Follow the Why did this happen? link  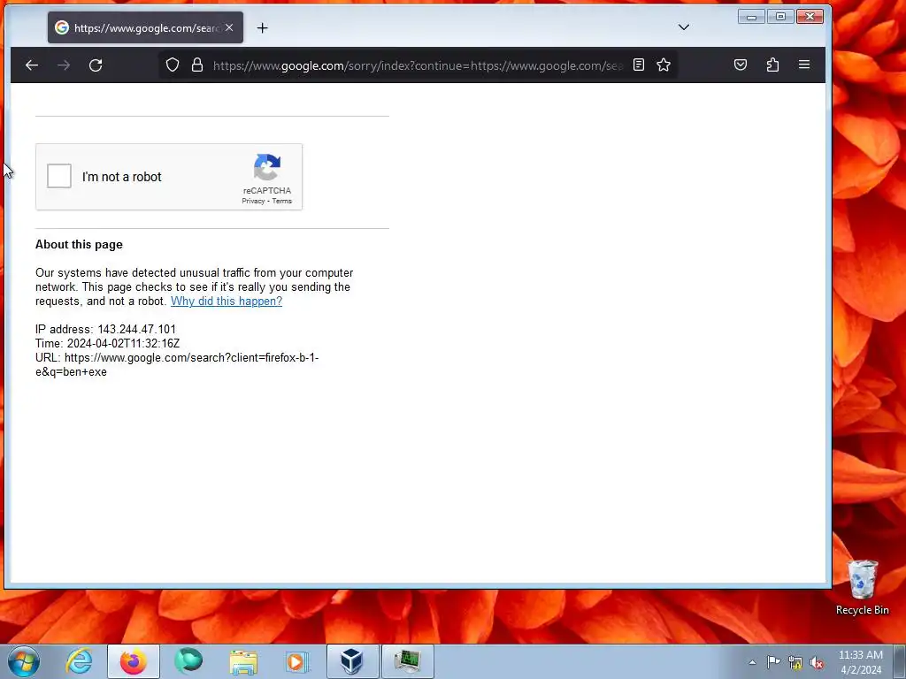(226, 301)
